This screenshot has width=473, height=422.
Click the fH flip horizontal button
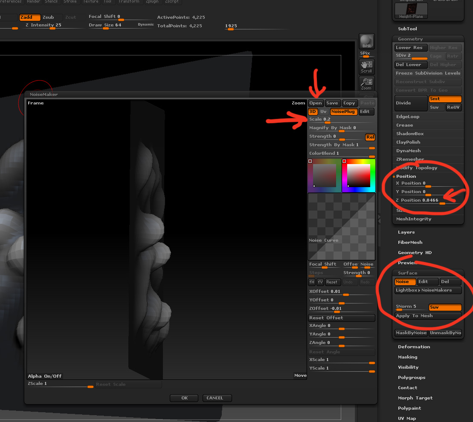pos(312,282)
